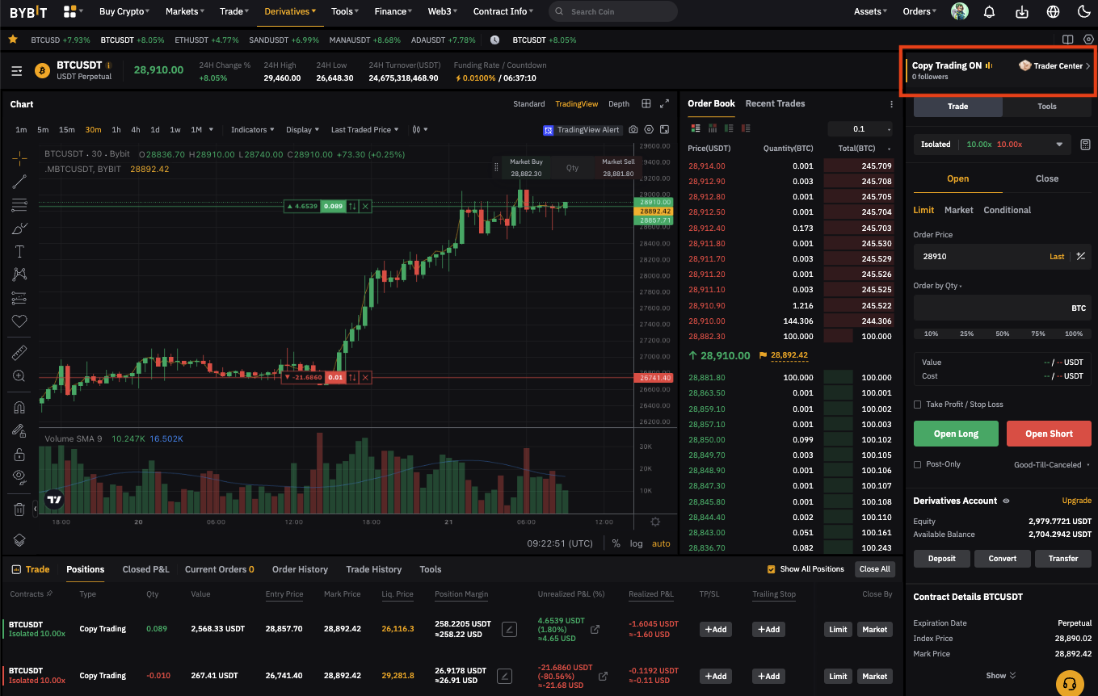Open chart settings hexagon icon

click(x=649, y=129)
